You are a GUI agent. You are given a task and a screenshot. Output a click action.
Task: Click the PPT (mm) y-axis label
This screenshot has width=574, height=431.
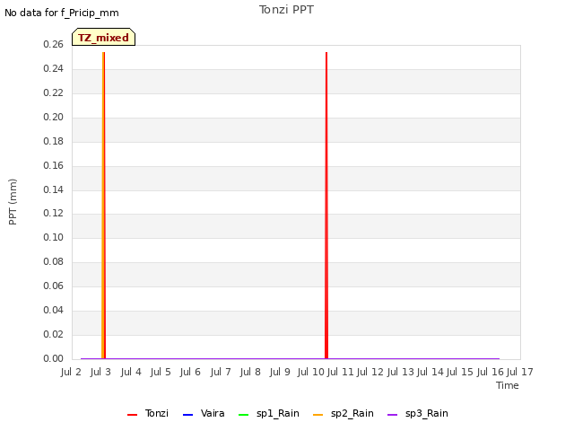pyautogui.click(x=13, y=201)
